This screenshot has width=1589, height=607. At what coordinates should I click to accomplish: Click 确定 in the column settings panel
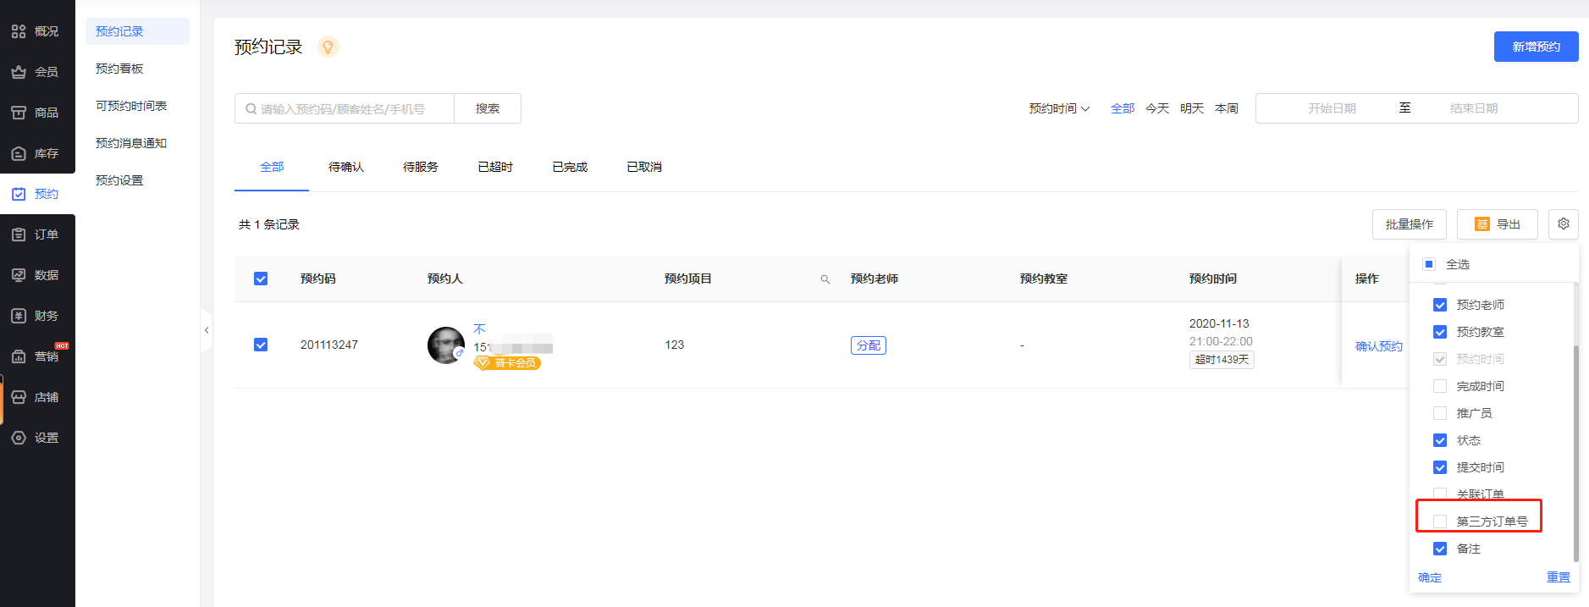[x=1430, y=577]
